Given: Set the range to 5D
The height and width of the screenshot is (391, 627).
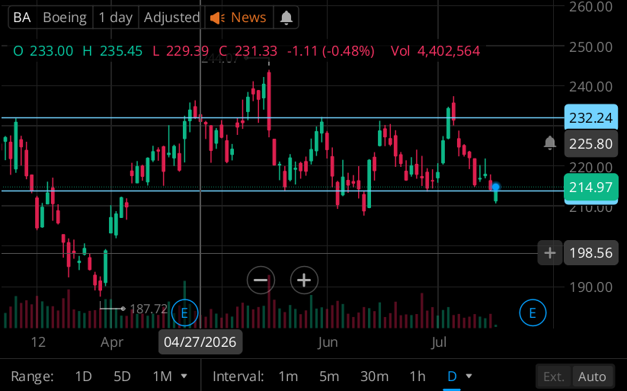Looking at the screenshot, I should pyautogui.click(x=122, y=377).
